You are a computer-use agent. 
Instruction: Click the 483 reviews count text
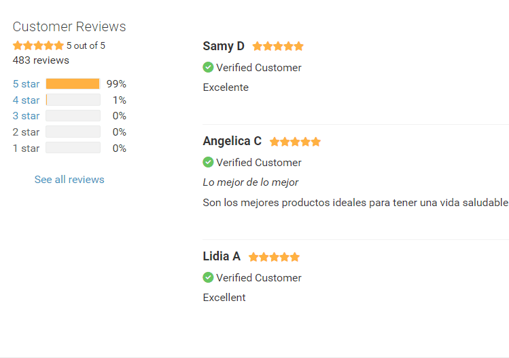[x=41, y=60]
